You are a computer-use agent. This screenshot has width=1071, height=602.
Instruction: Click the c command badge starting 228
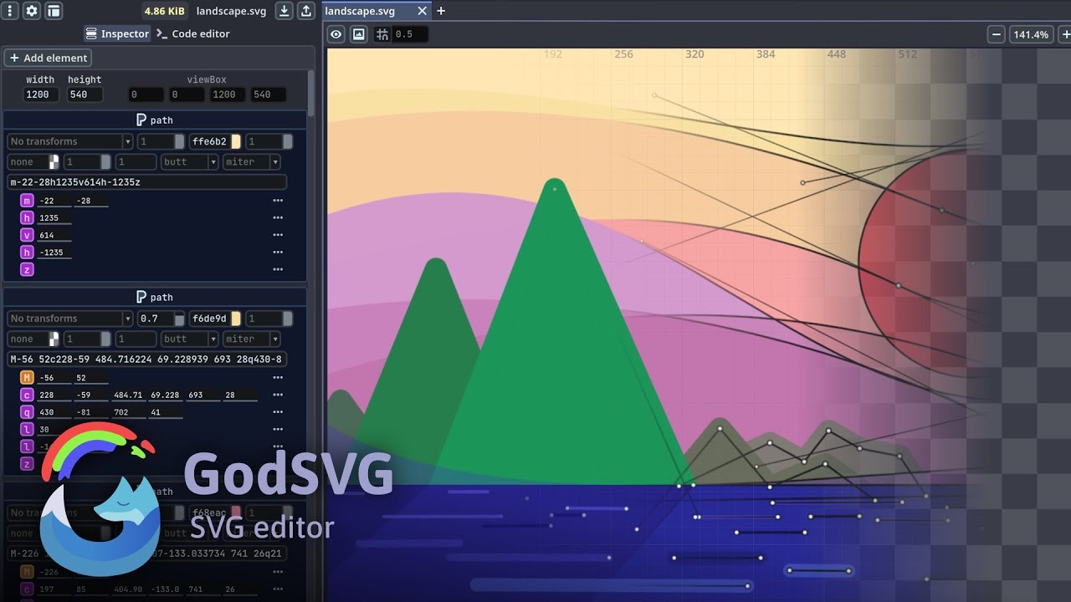27,395
